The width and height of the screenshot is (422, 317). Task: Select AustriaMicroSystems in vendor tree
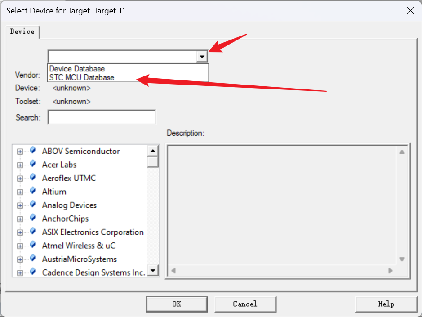coord(80,259)
